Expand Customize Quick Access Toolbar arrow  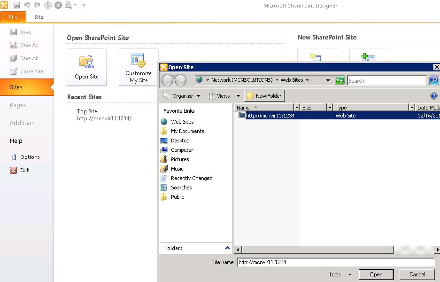click(x=83, y=5)
